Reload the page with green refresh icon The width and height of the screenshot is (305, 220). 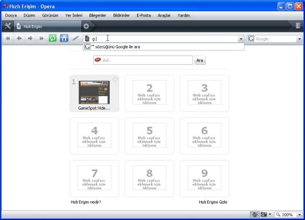(x=53, y=38)
